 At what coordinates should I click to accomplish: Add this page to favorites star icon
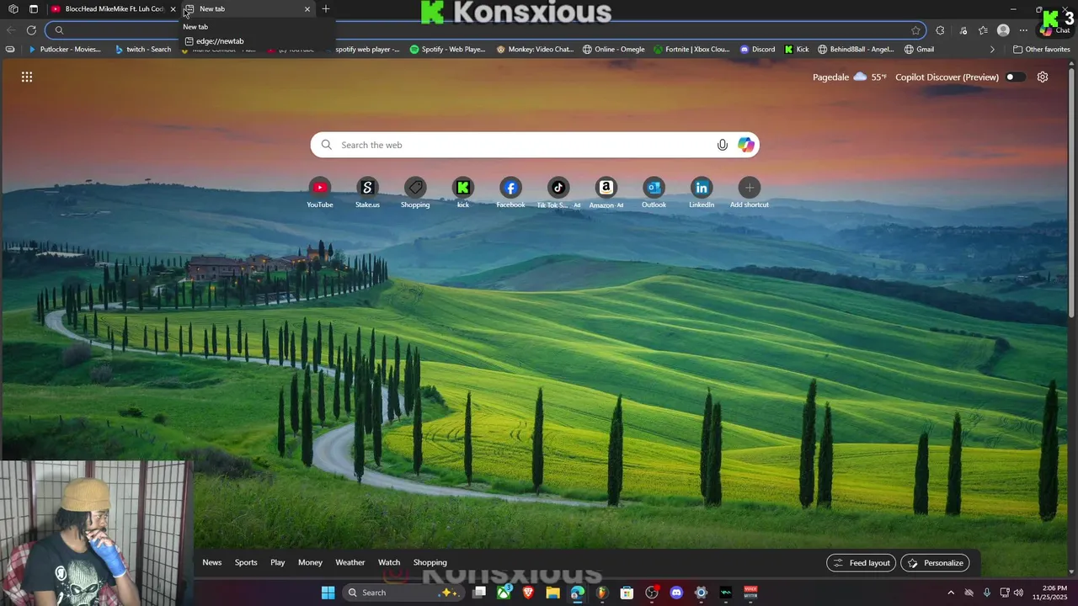(x=915, y=30)
